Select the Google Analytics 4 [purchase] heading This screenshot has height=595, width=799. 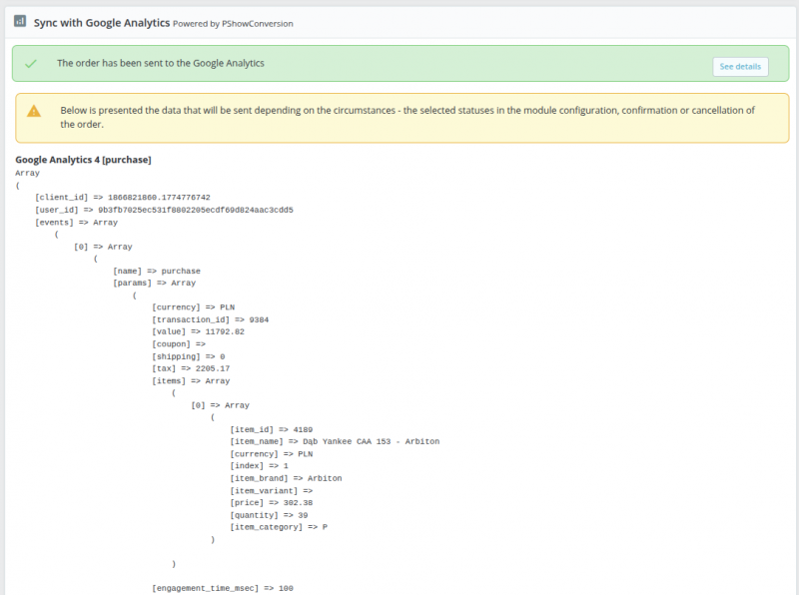tap(83, 160)
